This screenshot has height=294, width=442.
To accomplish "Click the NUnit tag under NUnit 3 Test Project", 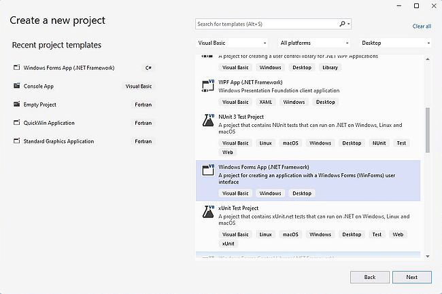I will pos(379,143).
